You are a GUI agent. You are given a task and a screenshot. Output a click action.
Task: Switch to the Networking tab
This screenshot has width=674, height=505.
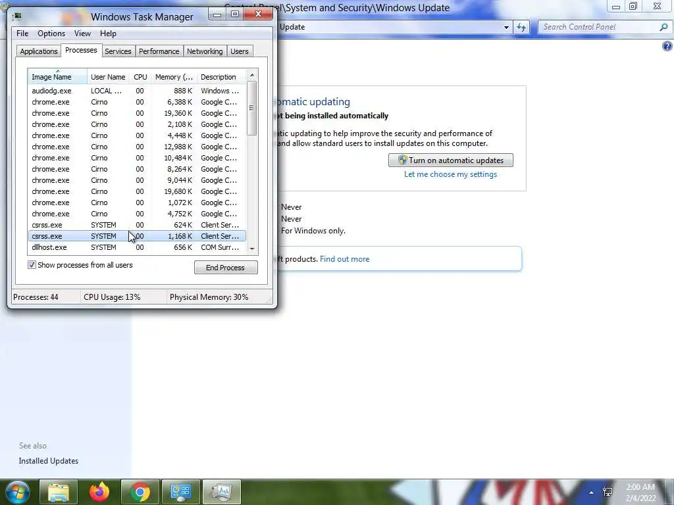click(205, 51)
